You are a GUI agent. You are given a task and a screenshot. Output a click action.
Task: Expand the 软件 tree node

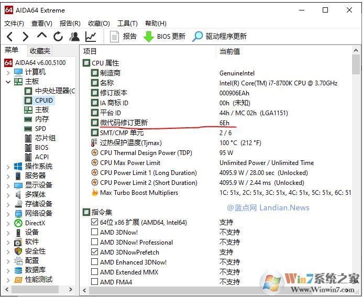[8, 243]
